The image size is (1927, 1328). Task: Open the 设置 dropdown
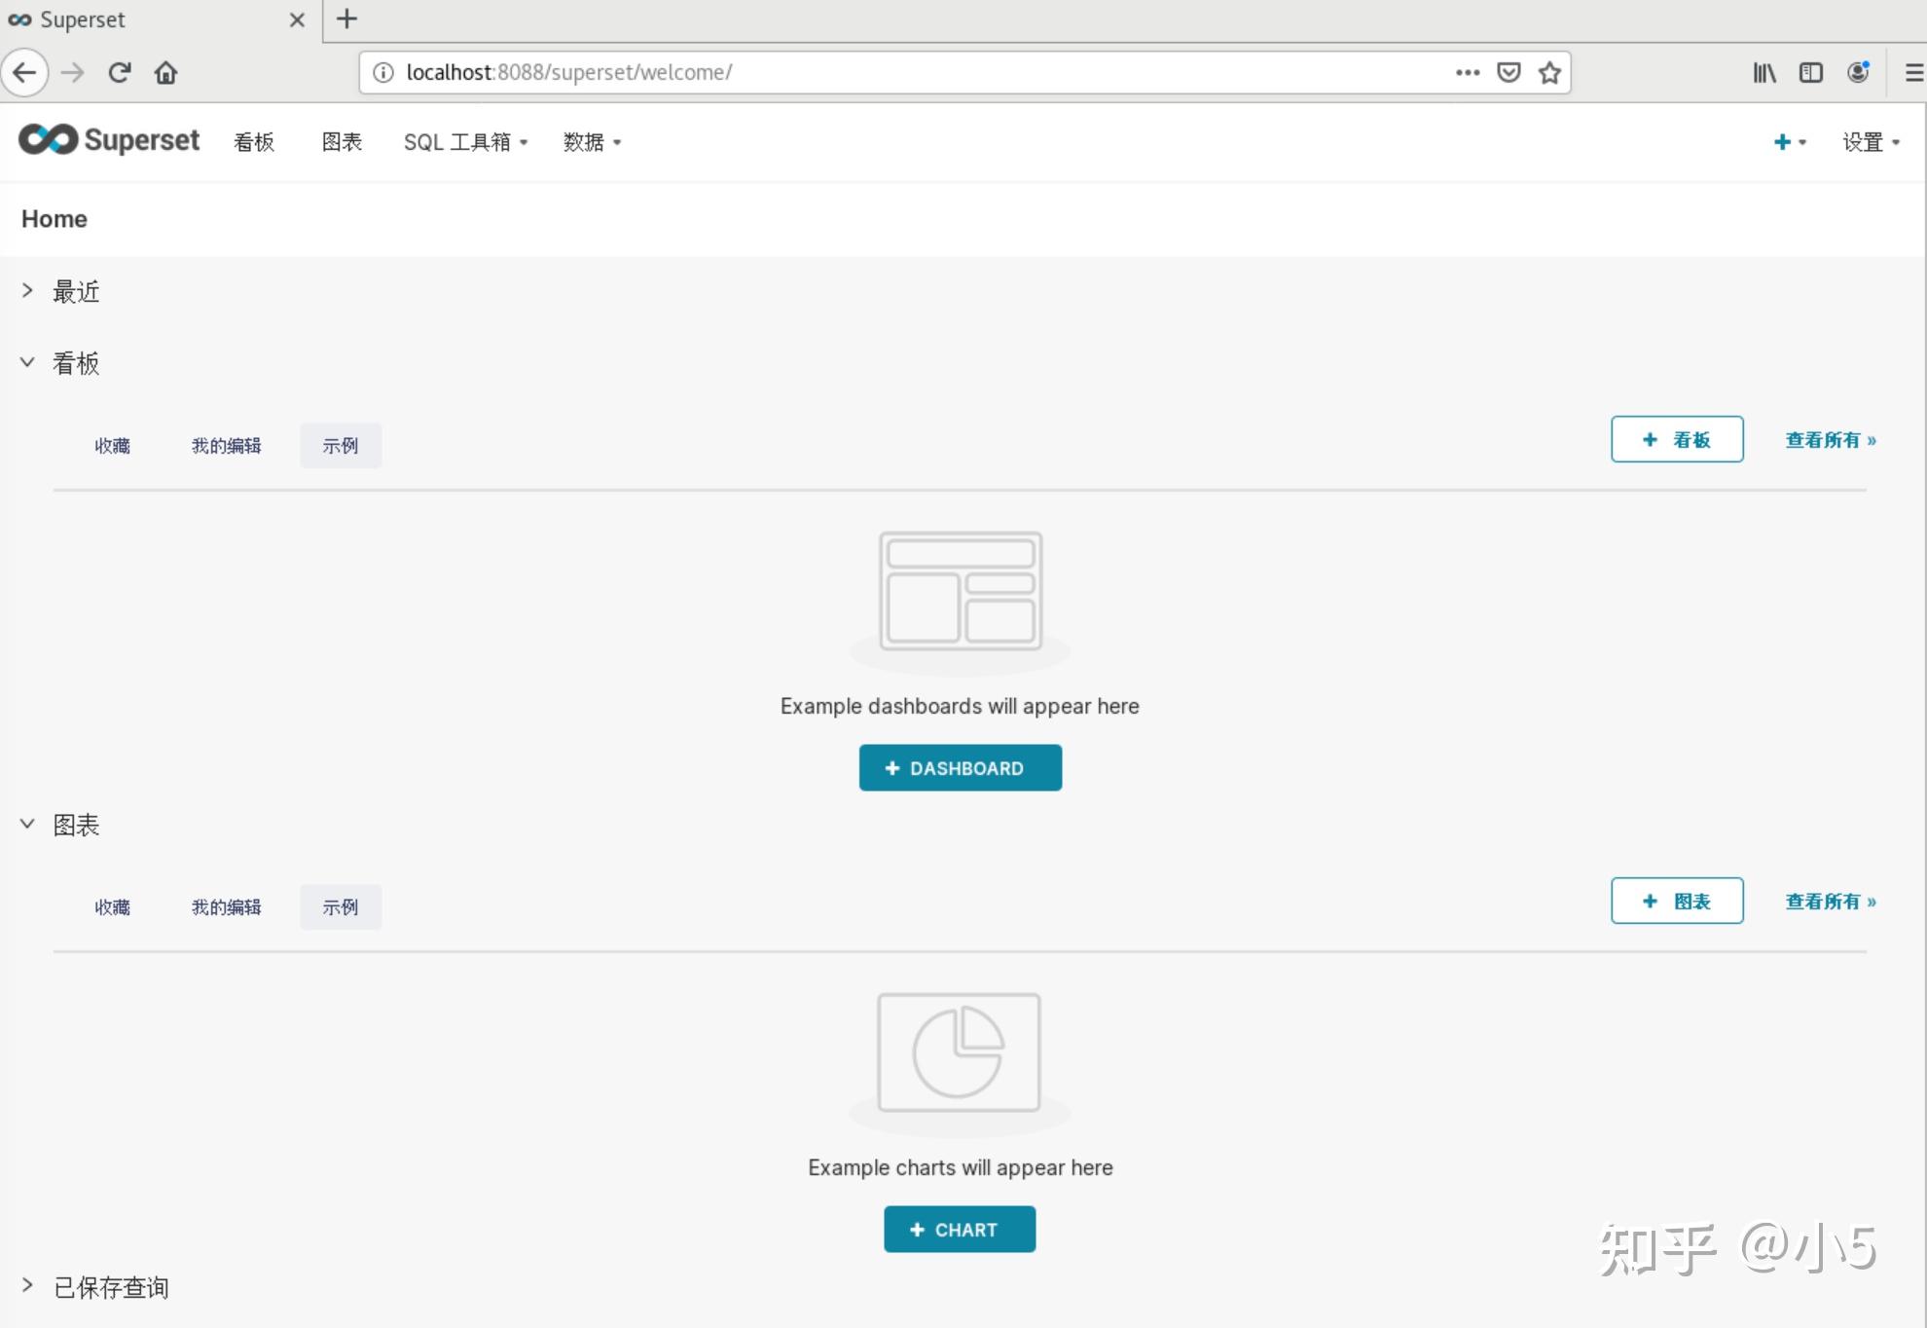point(1871,142)
